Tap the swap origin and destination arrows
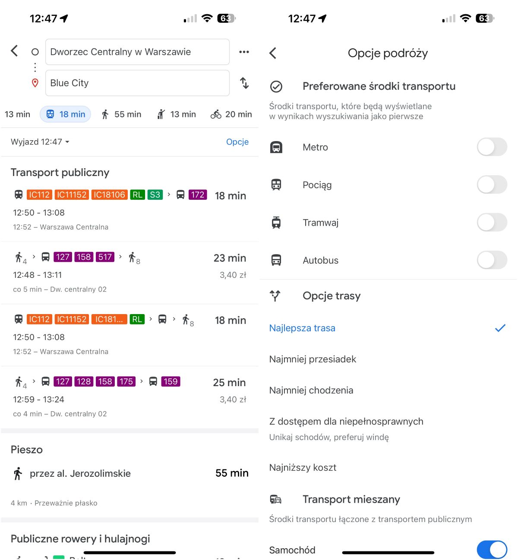 244,83
